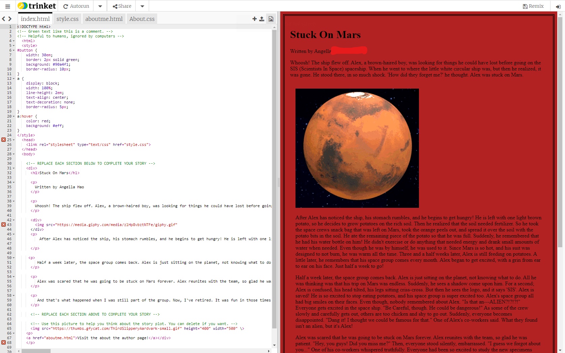565x353 pixels.
Task: Switch to the style.css tab
Action: (x=67, y=19)
